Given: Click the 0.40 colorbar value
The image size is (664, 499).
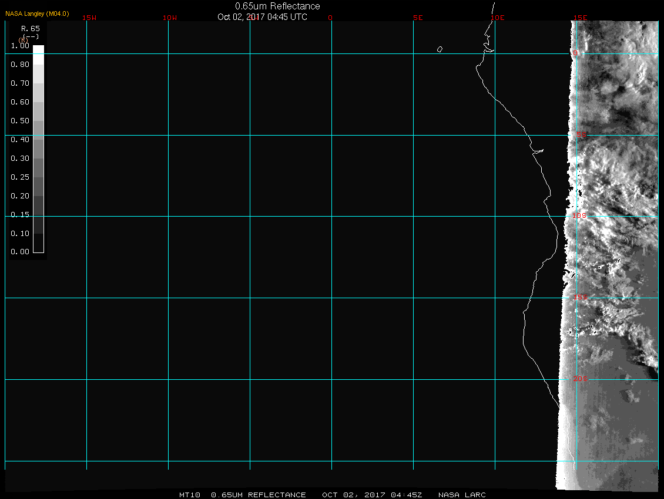Looking at the screenshot, I should coord(20,140).
